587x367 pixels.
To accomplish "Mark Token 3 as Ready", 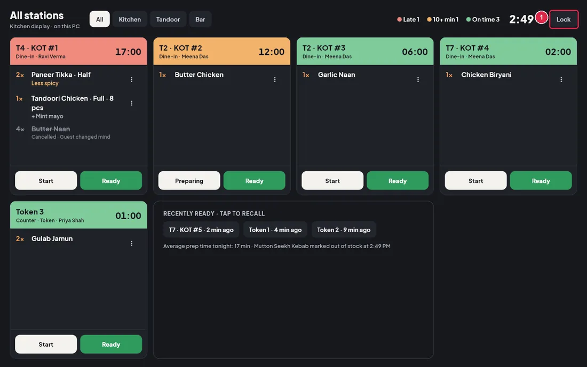I will click(x=111, y=344).
